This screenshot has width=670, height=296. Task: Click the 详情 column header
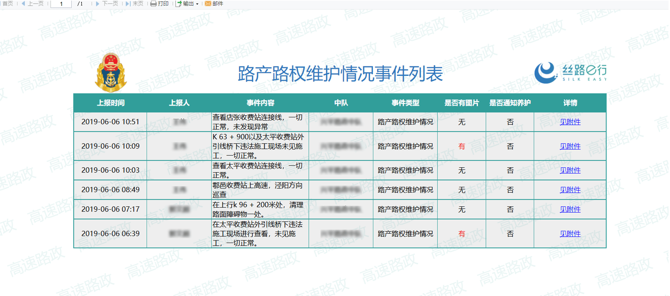point(570,103)
